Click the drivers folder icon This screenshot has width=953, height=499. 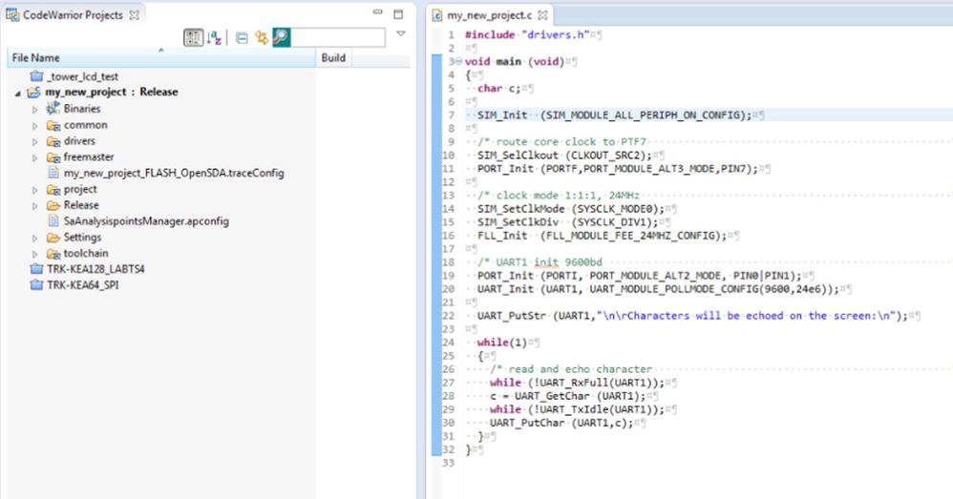coord(53,141)
